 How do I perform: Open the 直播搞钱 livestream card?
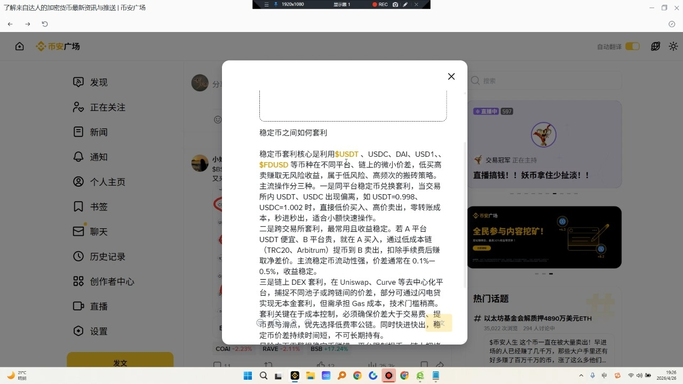[x=544, y=144]
